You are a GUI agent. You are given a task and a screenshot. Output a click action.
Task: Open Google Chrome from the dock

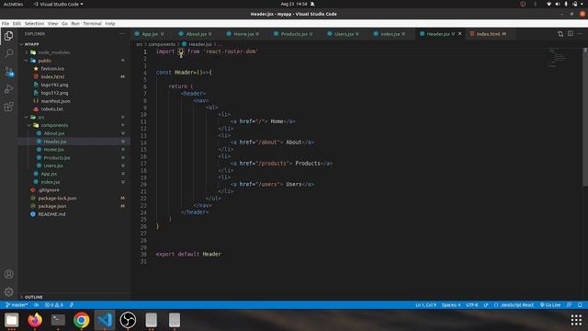click(82, 320)
